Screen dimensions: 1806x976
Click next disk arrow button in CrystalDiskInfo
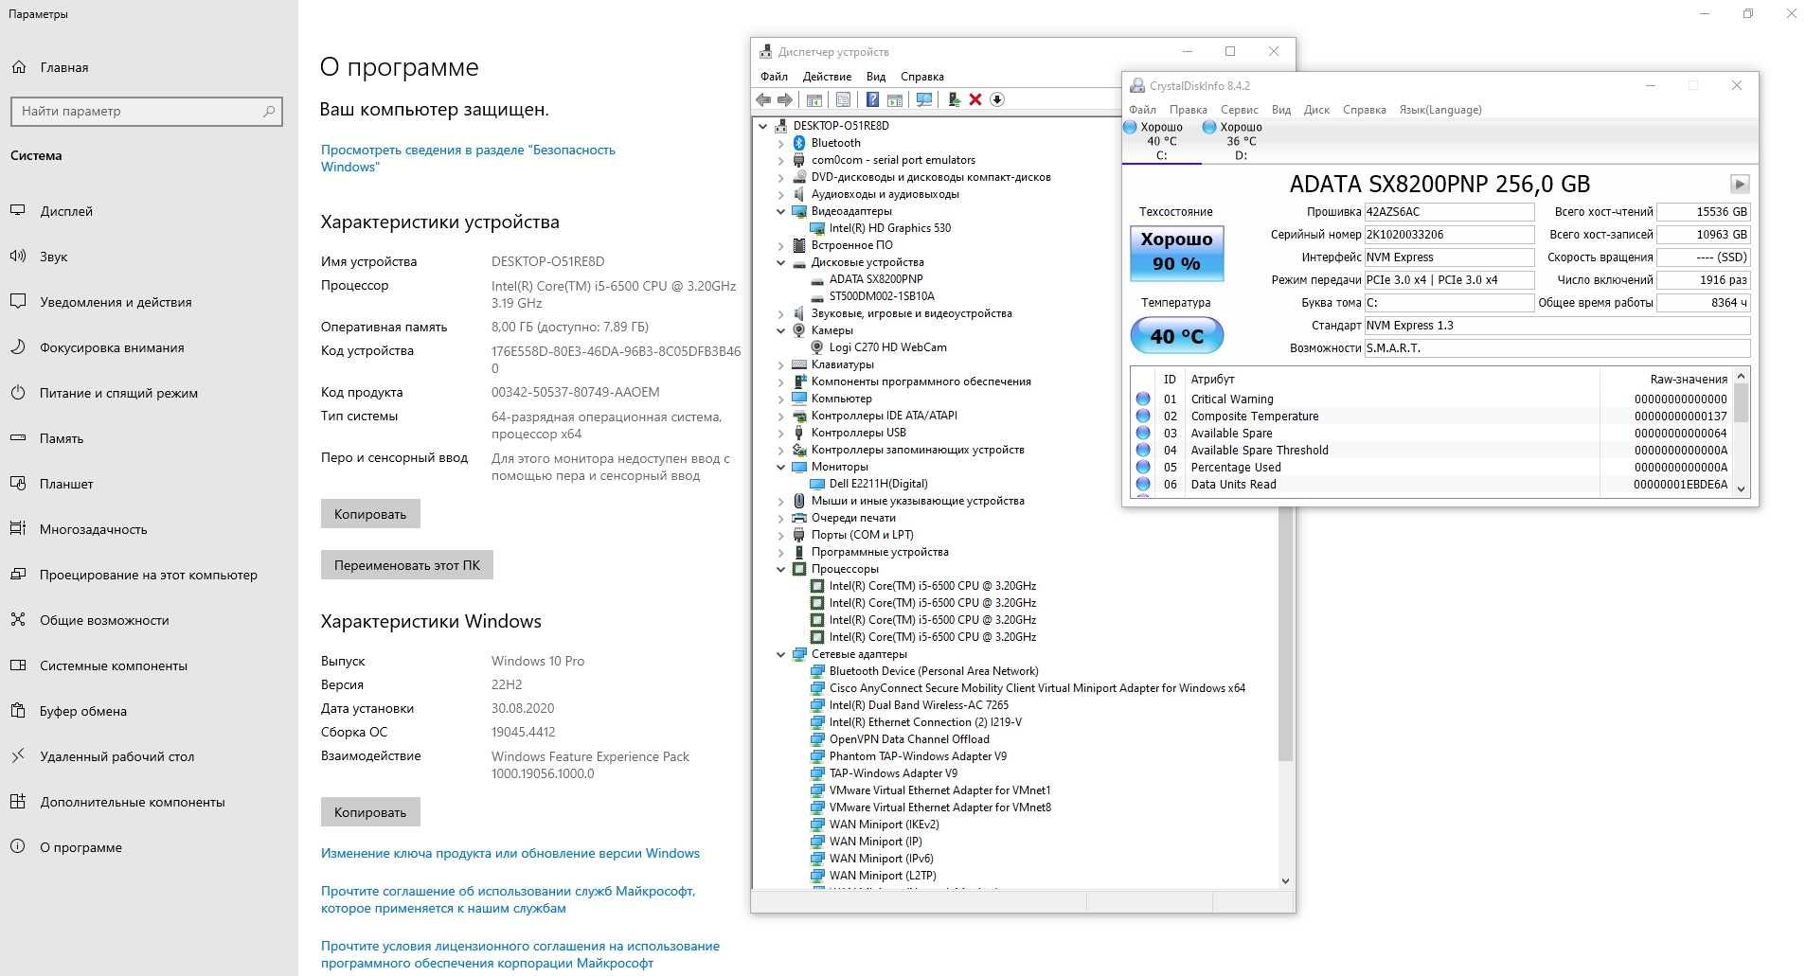tap(1740, 184)
